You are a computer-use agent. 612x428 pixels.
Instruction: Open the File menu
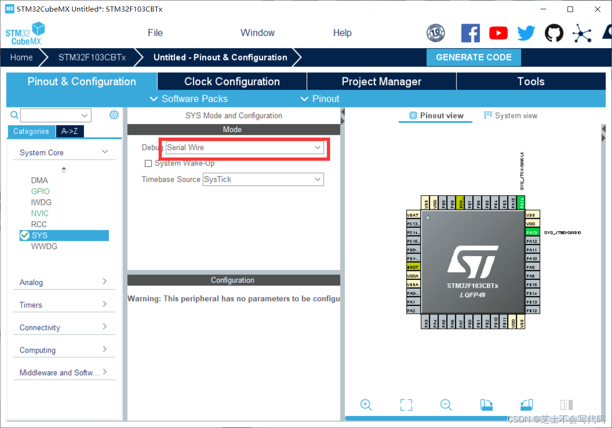[155, 33]
